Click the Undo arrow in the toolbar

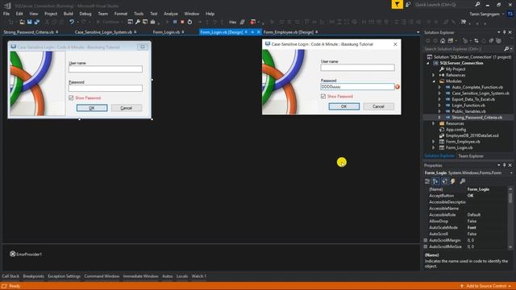(72, 22)
